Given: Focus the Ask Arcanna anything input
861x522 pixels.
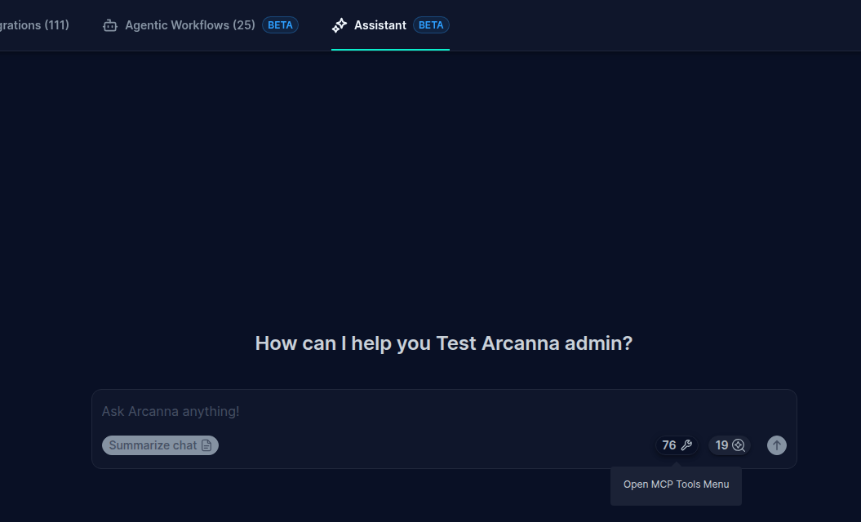Looking at the screenshot, I should [444, 411].
